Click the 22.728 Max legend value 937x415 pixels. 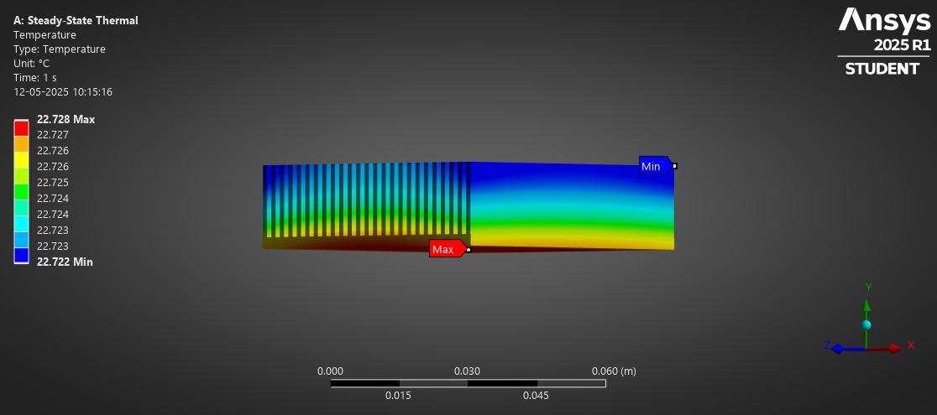tap(65, 119)
